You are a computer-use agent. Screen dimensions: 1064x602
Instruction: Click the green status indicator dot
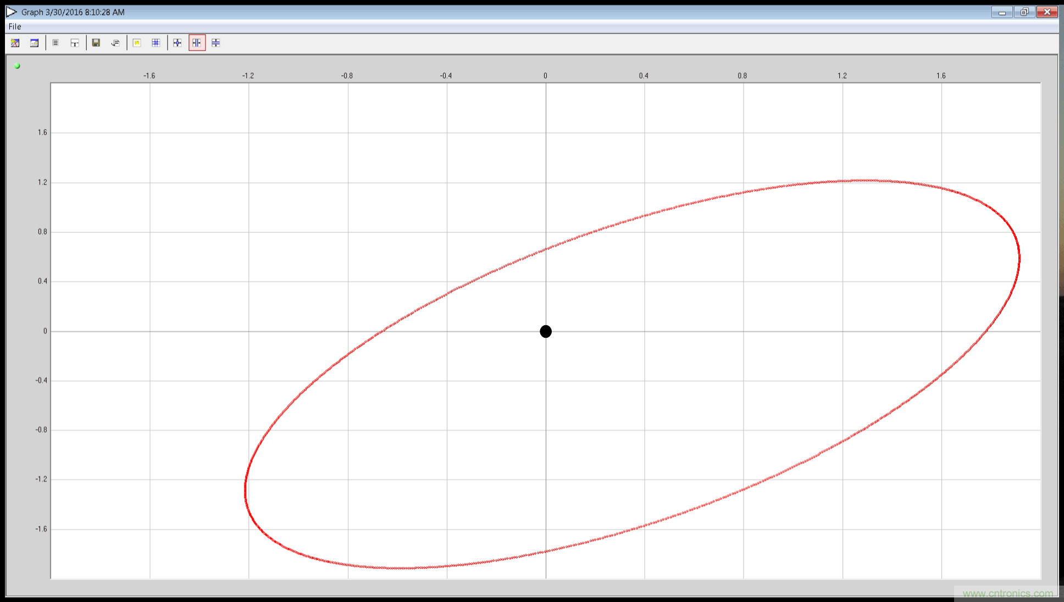coord(17,66)
